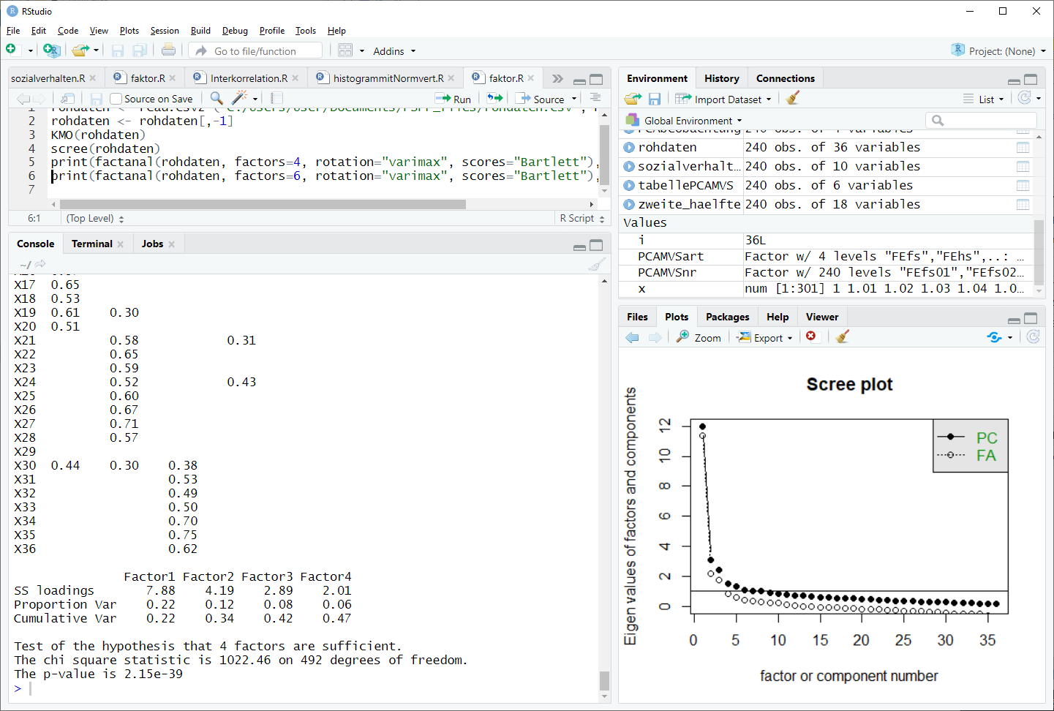
Task: Clear the console with the broom icon
Action: click(x=597, y=264)
